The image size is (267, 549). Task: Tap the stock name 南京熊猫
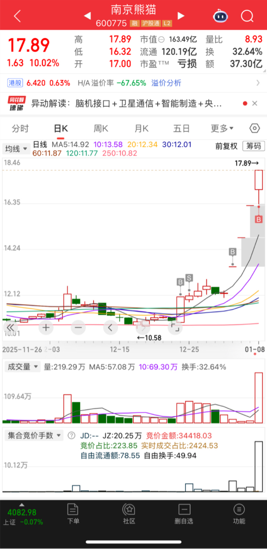pos(133,10)
